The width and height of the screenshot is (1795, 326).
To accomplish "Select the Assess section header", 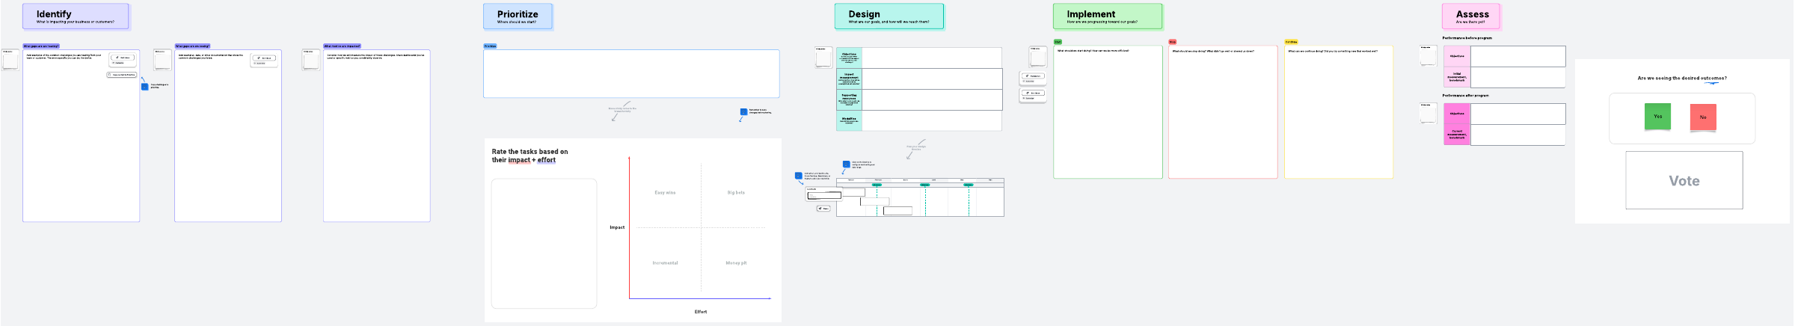I will coord(1470,16).
